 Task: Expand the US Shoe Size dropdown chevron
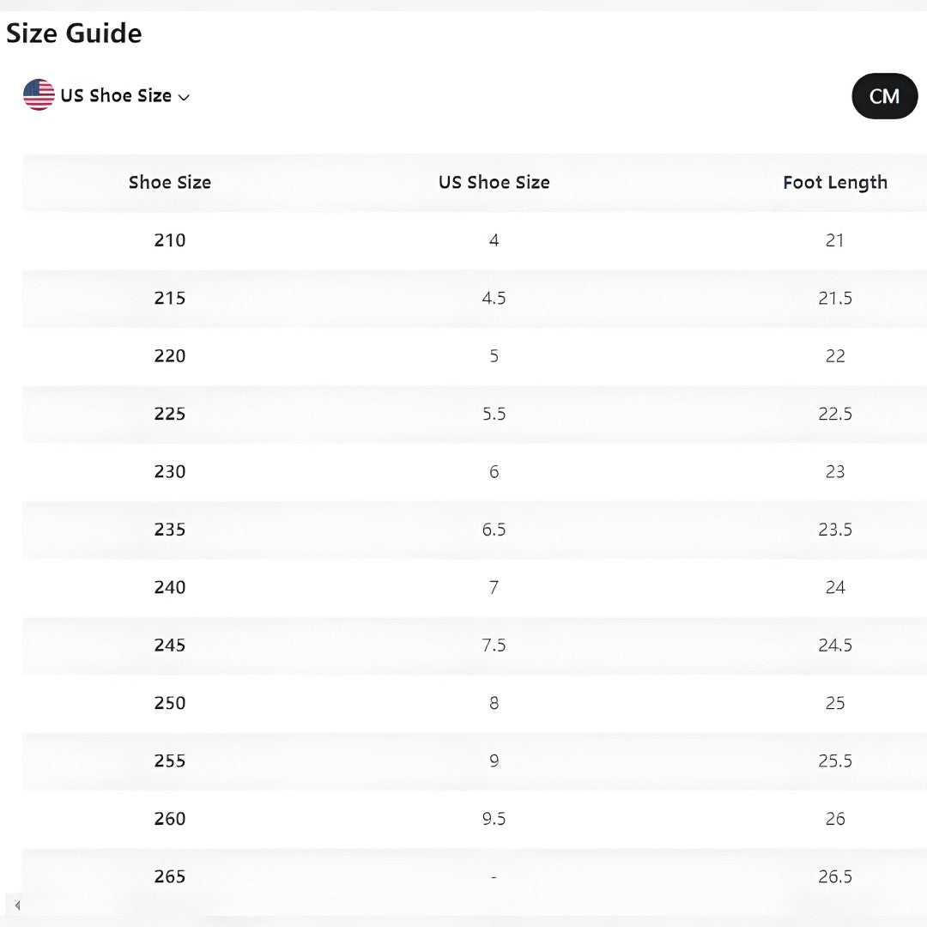point(184,97)
